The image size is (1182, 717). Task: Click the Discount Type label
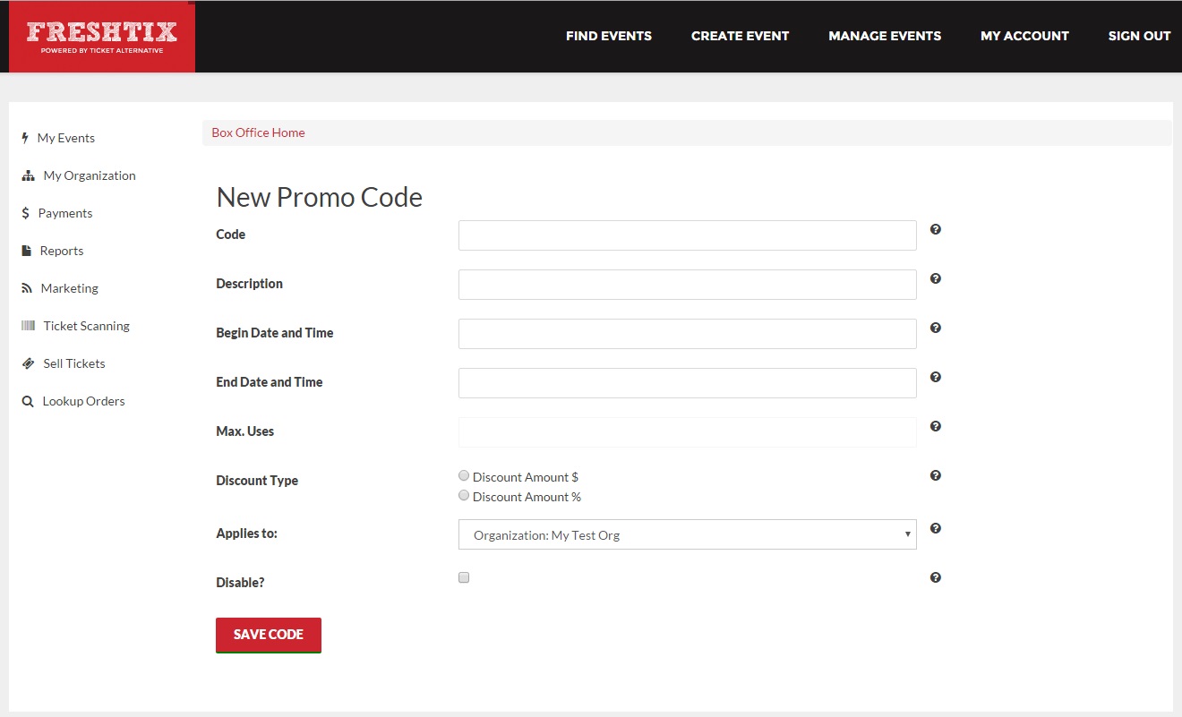point(257,481)
